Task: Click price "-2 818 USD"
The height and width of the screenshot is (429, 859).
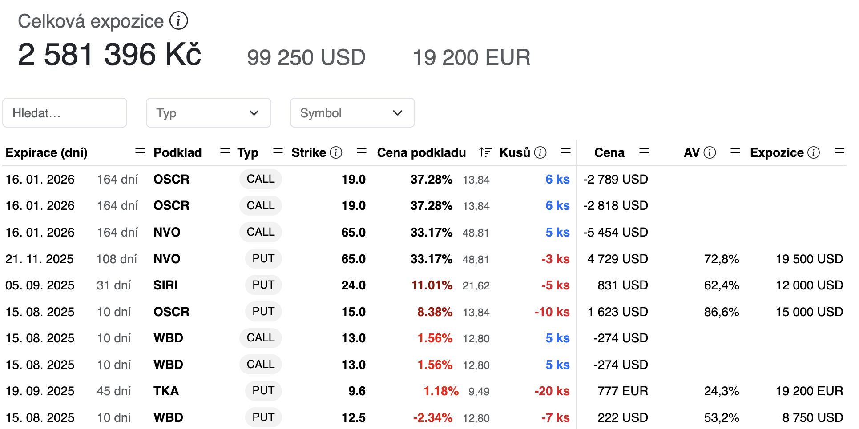Action: point(616,205)
